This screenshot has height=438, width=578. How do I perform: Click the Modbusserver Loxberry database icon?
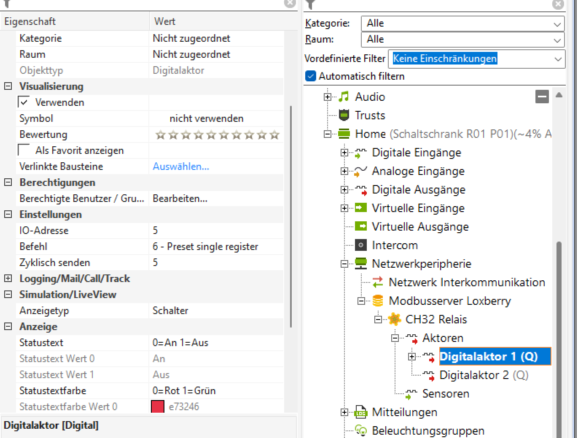(x=378, y=301)
